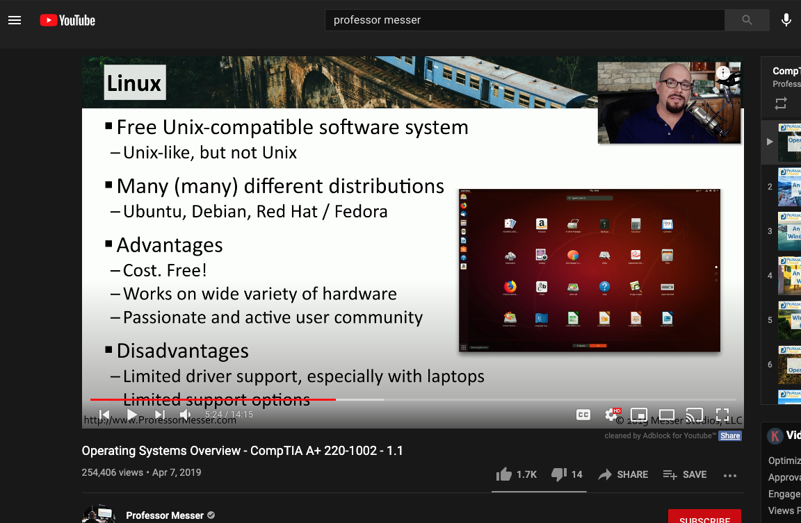Click the 254,406 views text

point(113,472)
